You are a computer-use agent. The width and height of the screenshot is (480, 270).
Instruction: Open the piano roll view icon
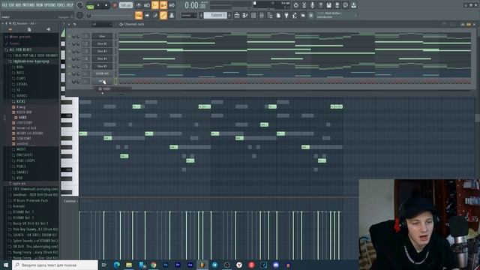click(245, 15)
